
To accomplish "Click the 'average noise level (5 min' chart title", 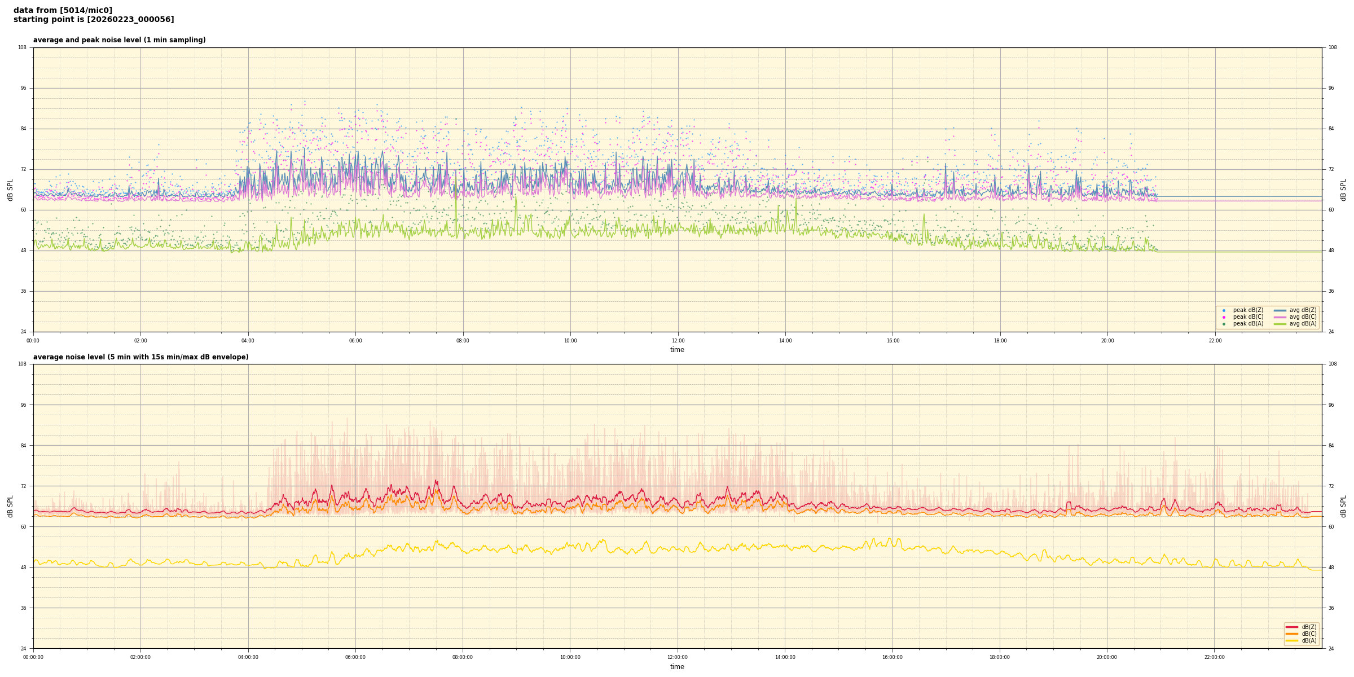I will [x=140, y=357].
